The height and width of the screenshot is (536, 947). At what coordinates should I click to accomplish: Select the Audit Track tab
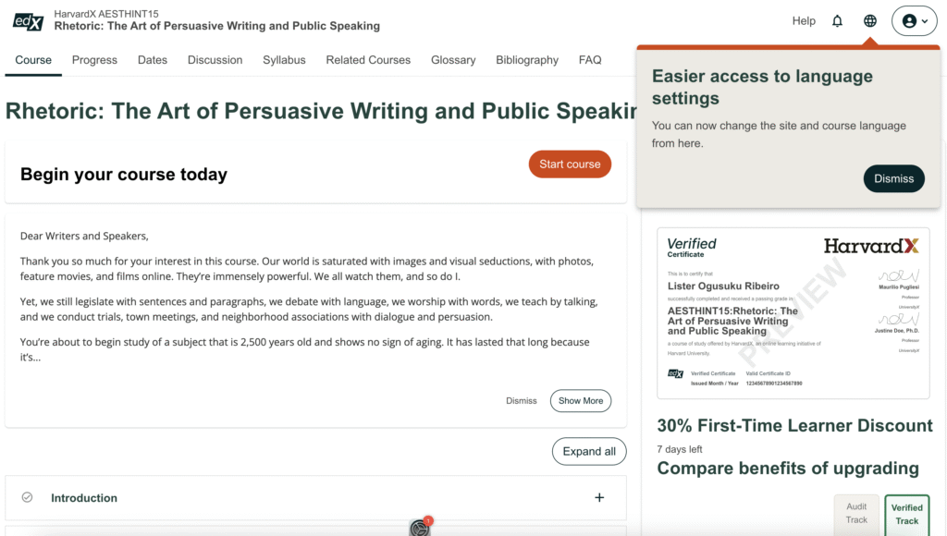[x=856, y=514]
